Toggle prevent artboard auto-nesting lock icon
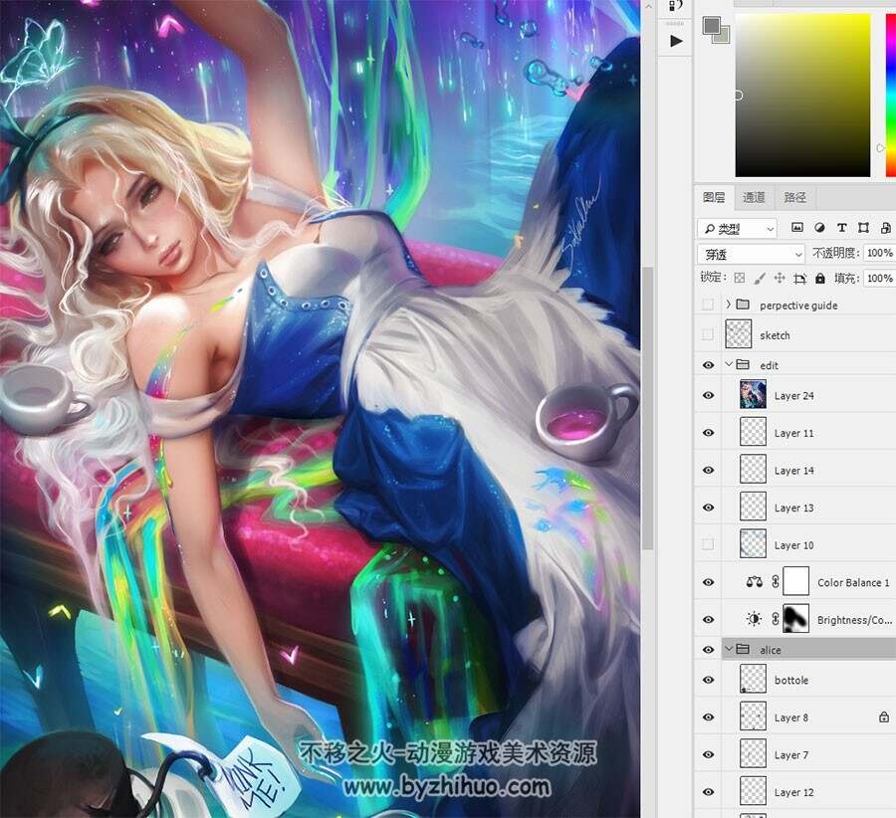This screenshot has width=896, height=818. [x=799, y=279]
